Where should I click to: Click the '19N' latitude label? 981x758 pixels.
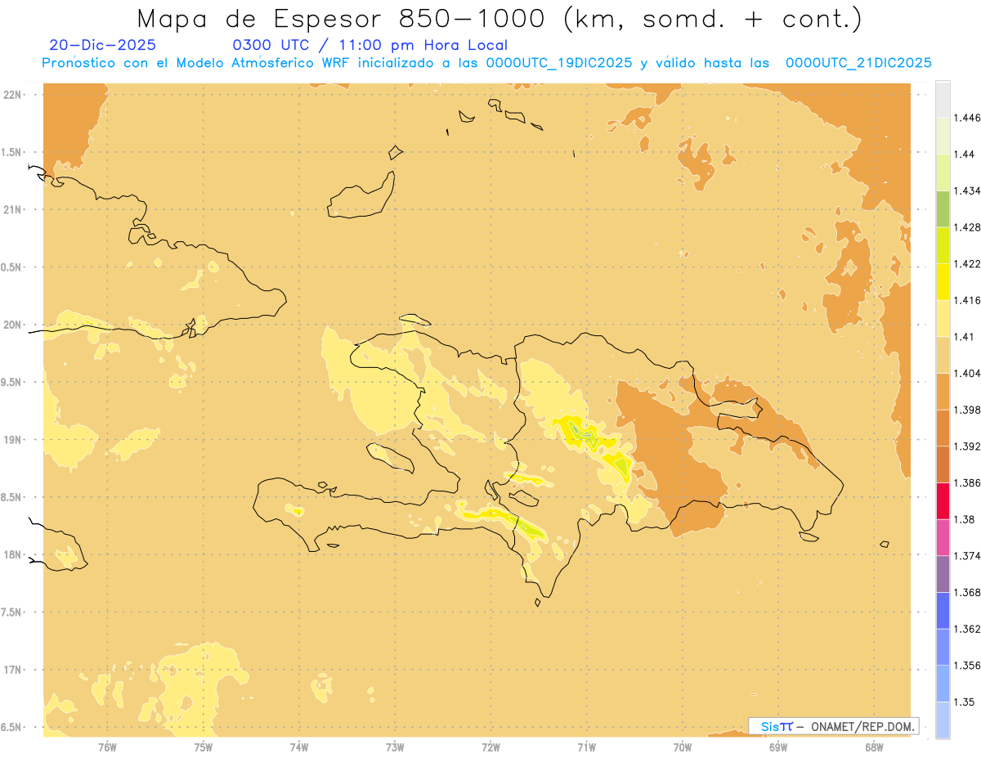14,439
